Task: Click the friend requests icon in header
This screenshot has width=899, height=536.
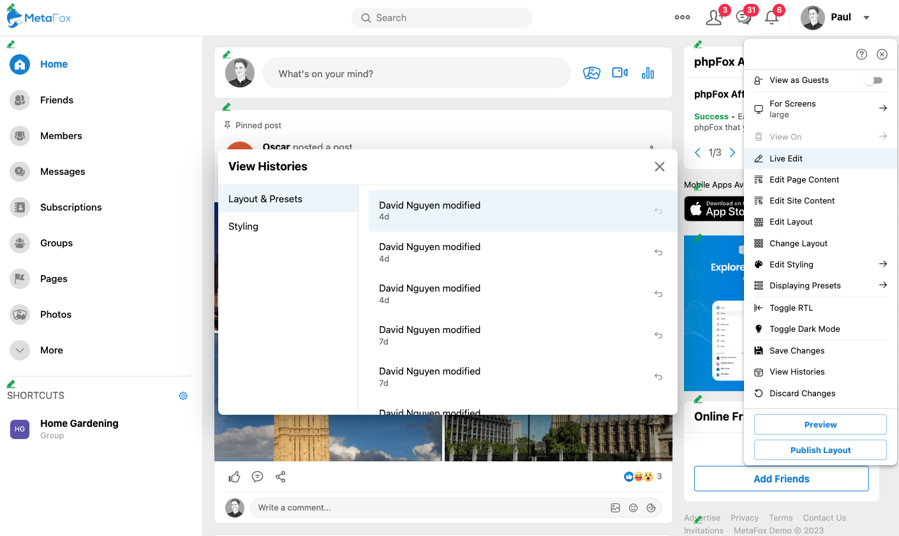Action: (x=714, y=18)
